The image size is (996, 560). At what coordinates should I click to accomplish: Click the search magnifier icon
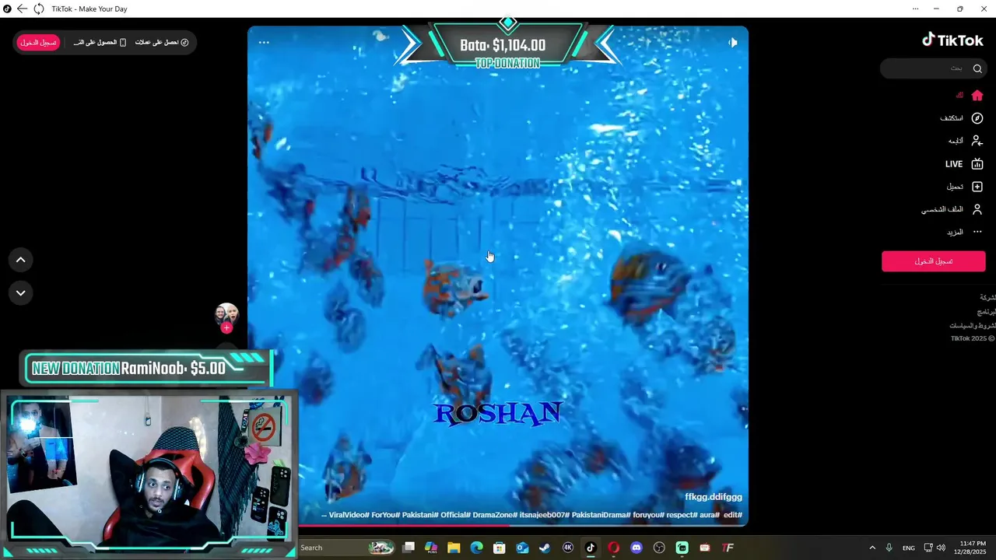pyautogui.click(x=977, y=68)
